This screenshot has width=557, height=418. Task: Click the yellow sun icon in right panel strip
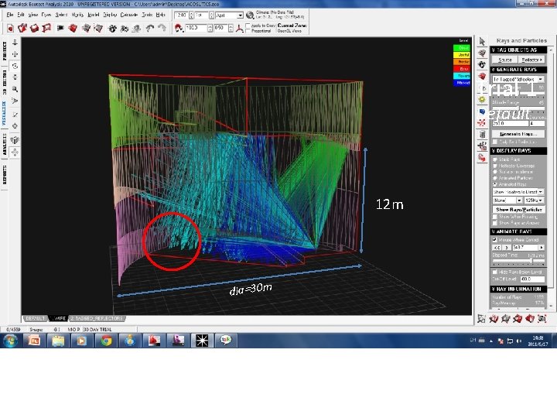tap(482, 100)
